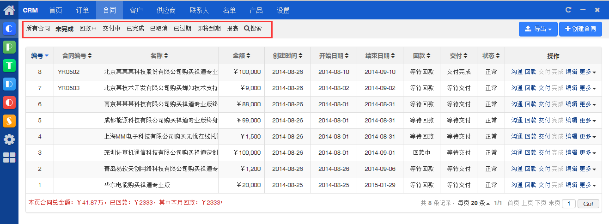Image resolution: width=609 pixels, height=224 pixels.
Task: Open the 联系人 menu
Action: (200, 10)
